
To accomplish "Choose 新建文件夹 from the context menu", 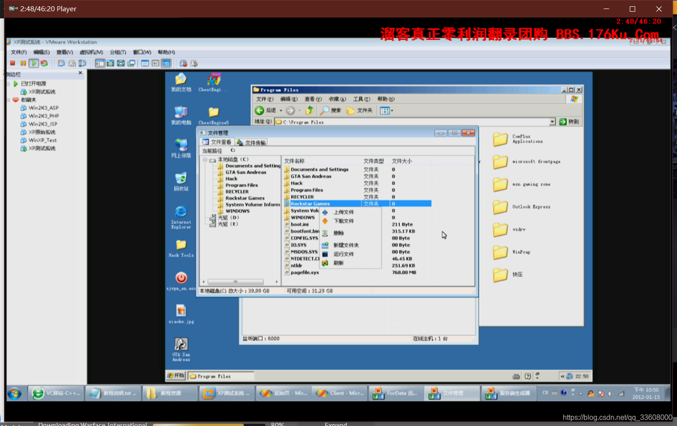I will pyautogui.click(x=346, y=245).
